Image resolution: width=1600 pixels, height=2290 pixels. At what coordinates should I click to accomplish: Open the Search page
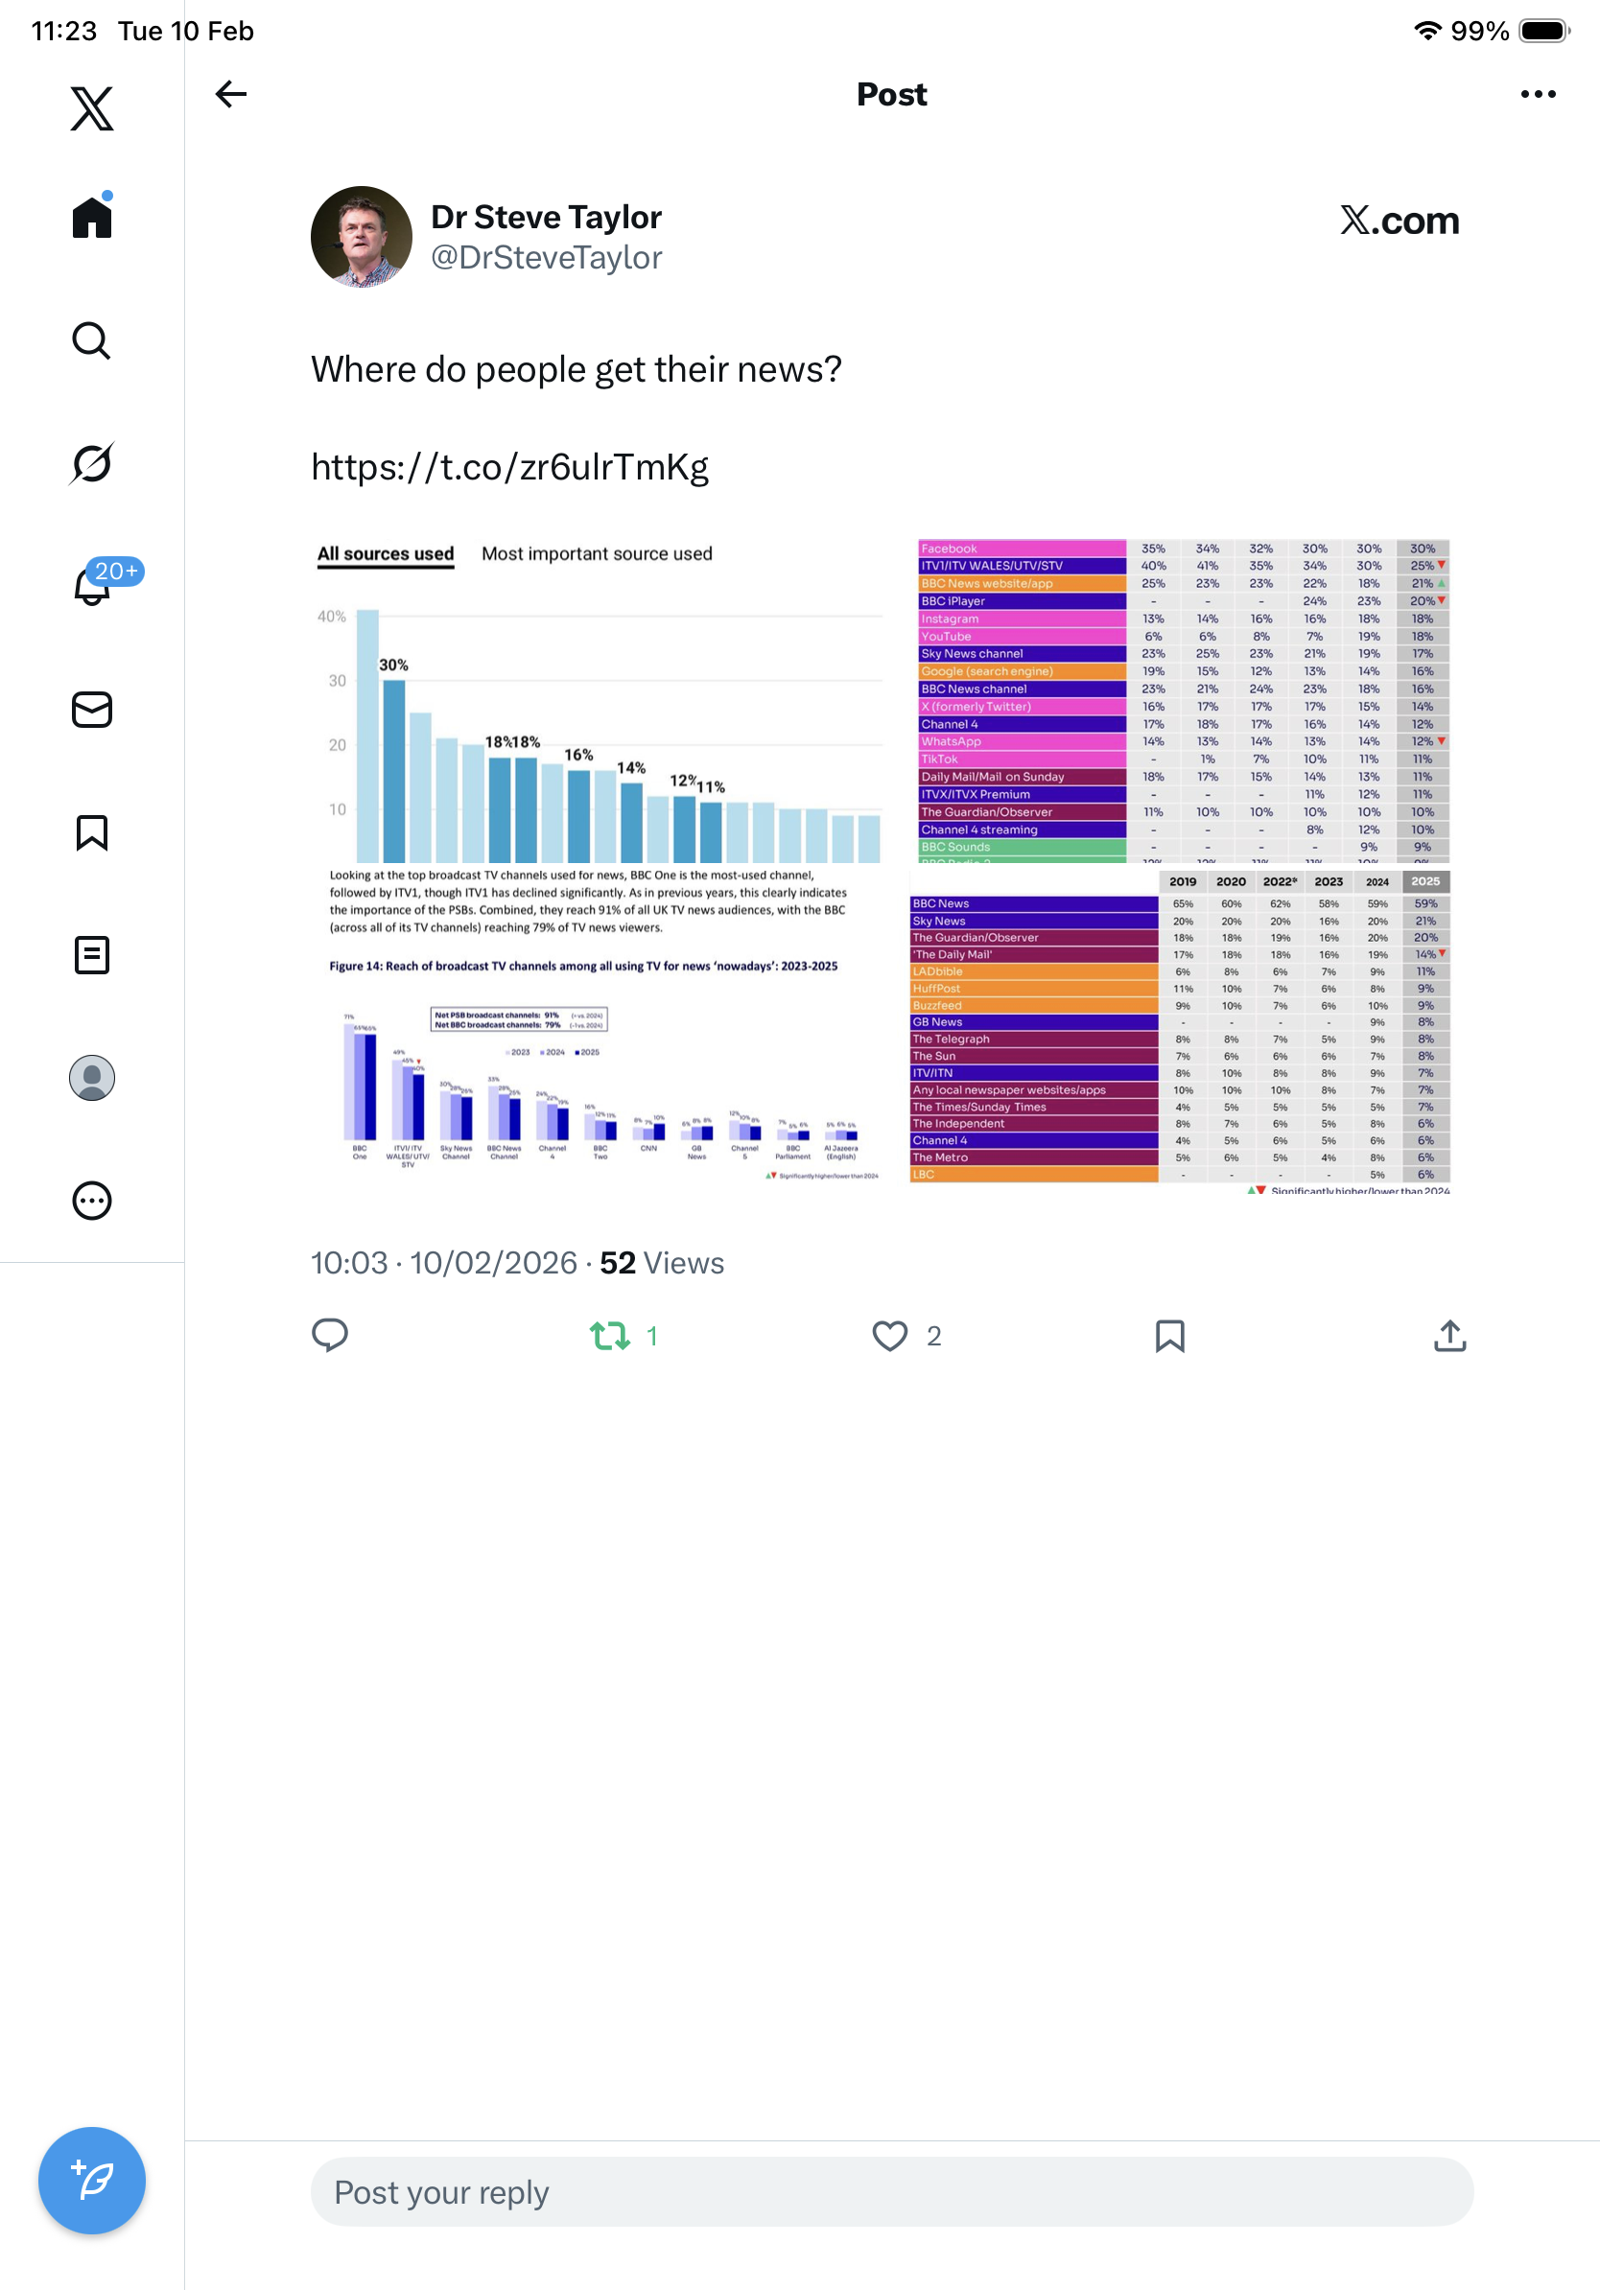click(x=92, y=341)
